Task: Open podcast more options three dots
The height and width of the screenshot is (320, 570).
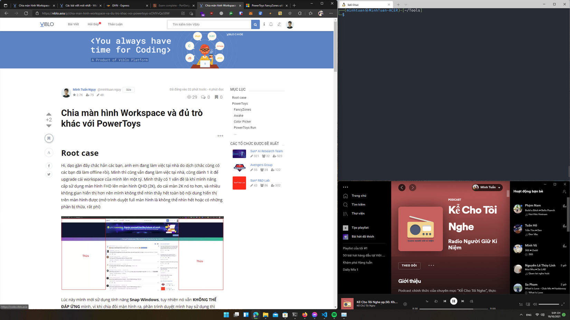Action: point(431,266)
